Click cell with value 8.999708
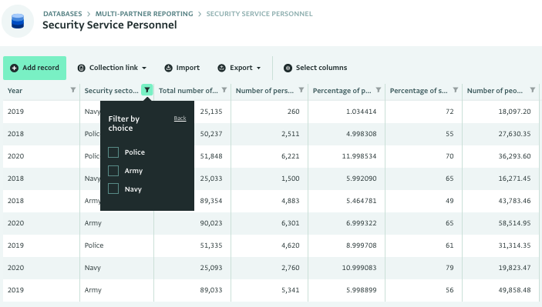This screenshot has width=542, height=307. 361,245
